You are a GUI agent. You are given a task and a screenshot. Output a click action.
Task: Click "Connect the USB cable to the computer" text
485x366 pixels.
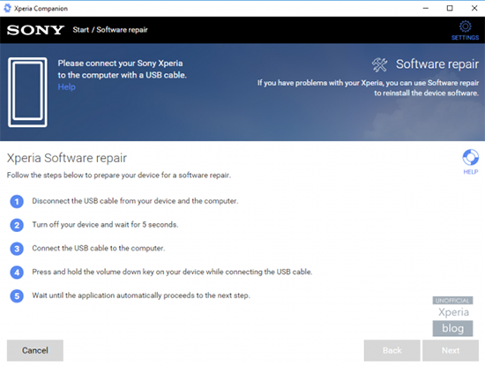99,248
